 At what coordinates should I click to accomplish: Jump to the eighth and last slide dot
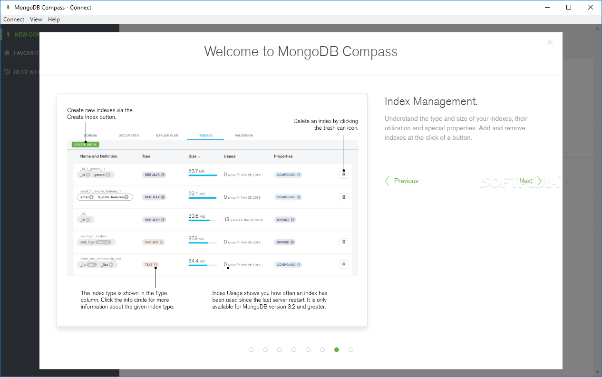[x=351, y=349]
